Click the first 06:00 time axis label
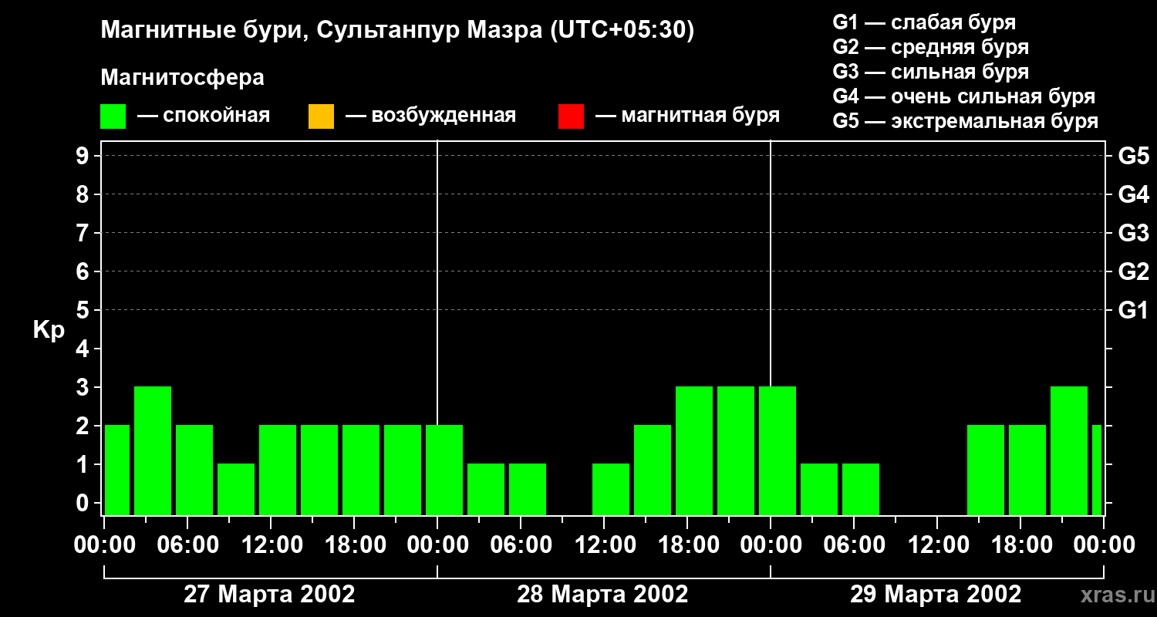The width and height of the screenshot is (1157, 617). pyautogui.click(x=187, y=545)
